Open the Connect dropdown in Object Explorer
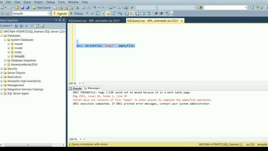This screenshot has height=151, width=268. pyautogui.click(x=6, y=26)
